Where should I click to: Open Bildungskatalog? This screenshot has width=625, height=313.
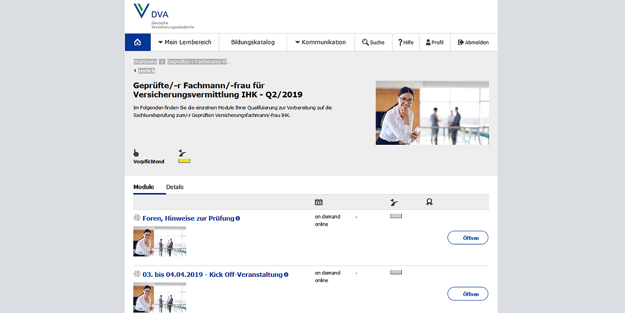(253, 42)
